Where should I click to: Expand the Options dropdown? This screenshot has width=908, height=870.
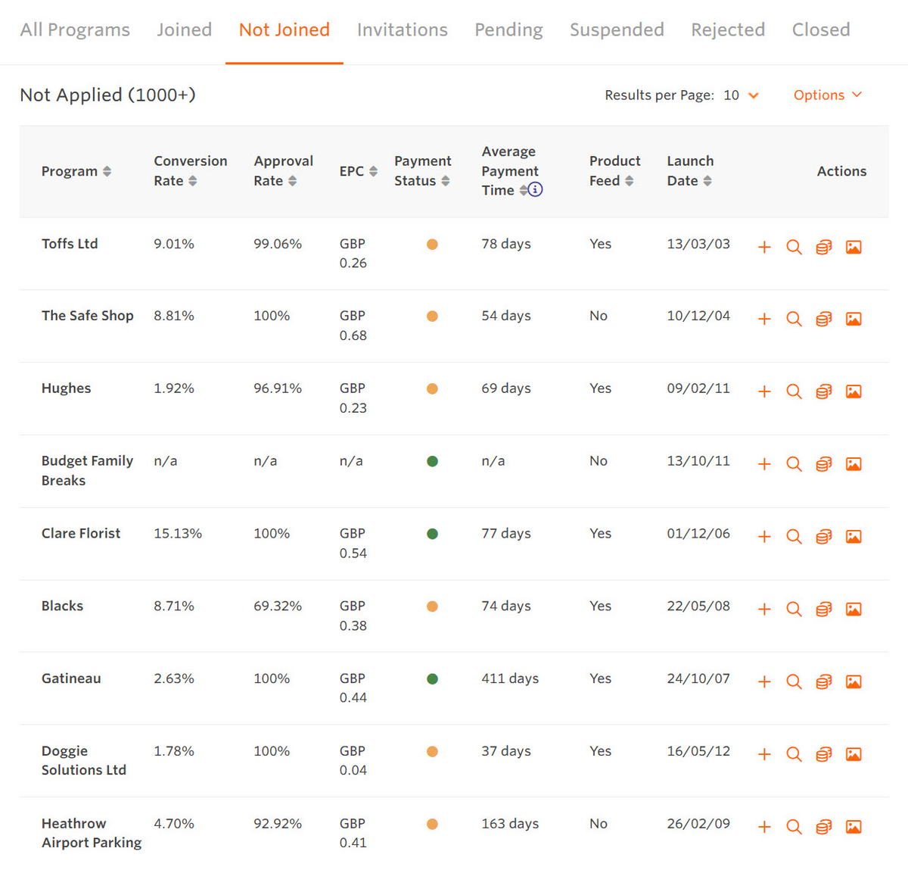(827, 95)
